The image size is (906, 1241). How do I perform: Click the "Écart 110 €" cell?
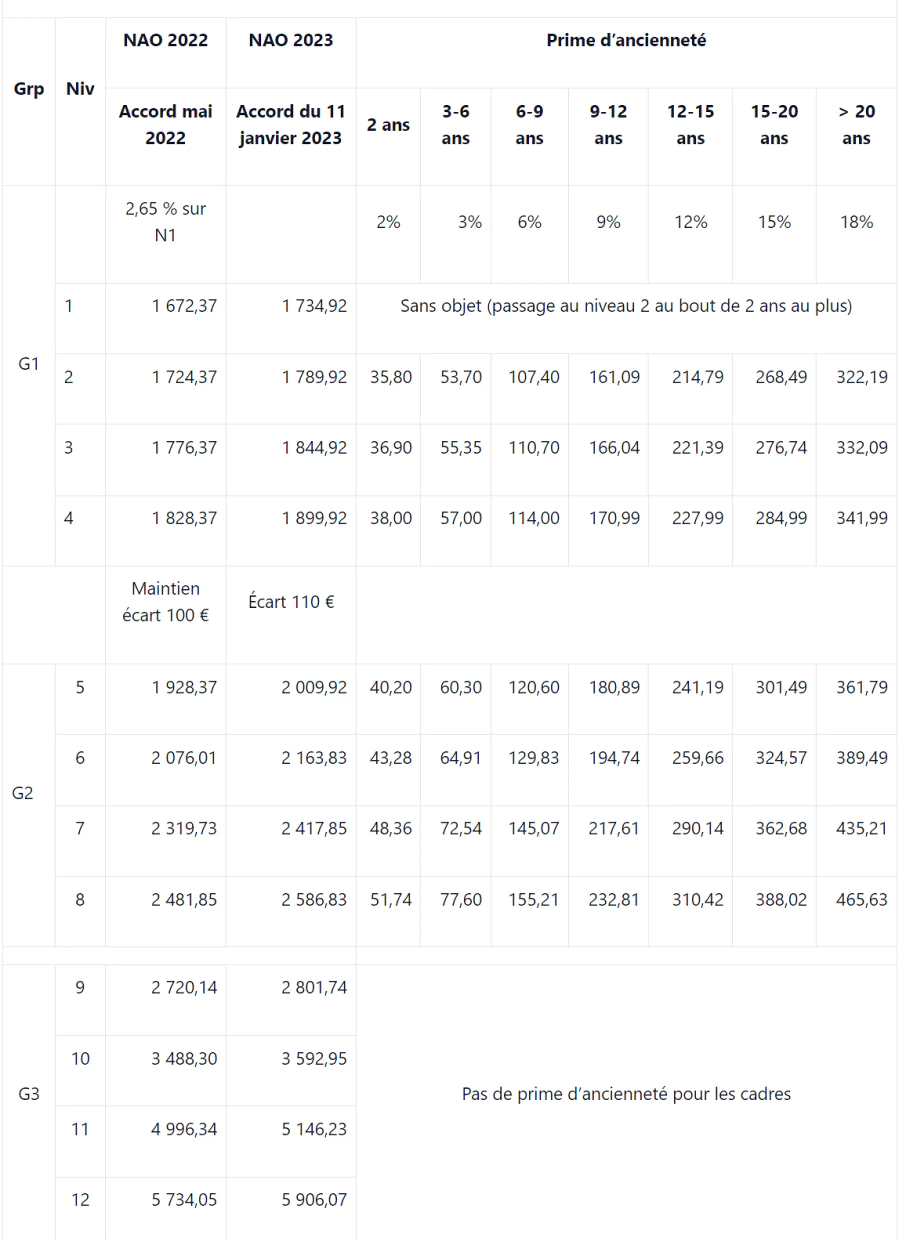[290, 602]
